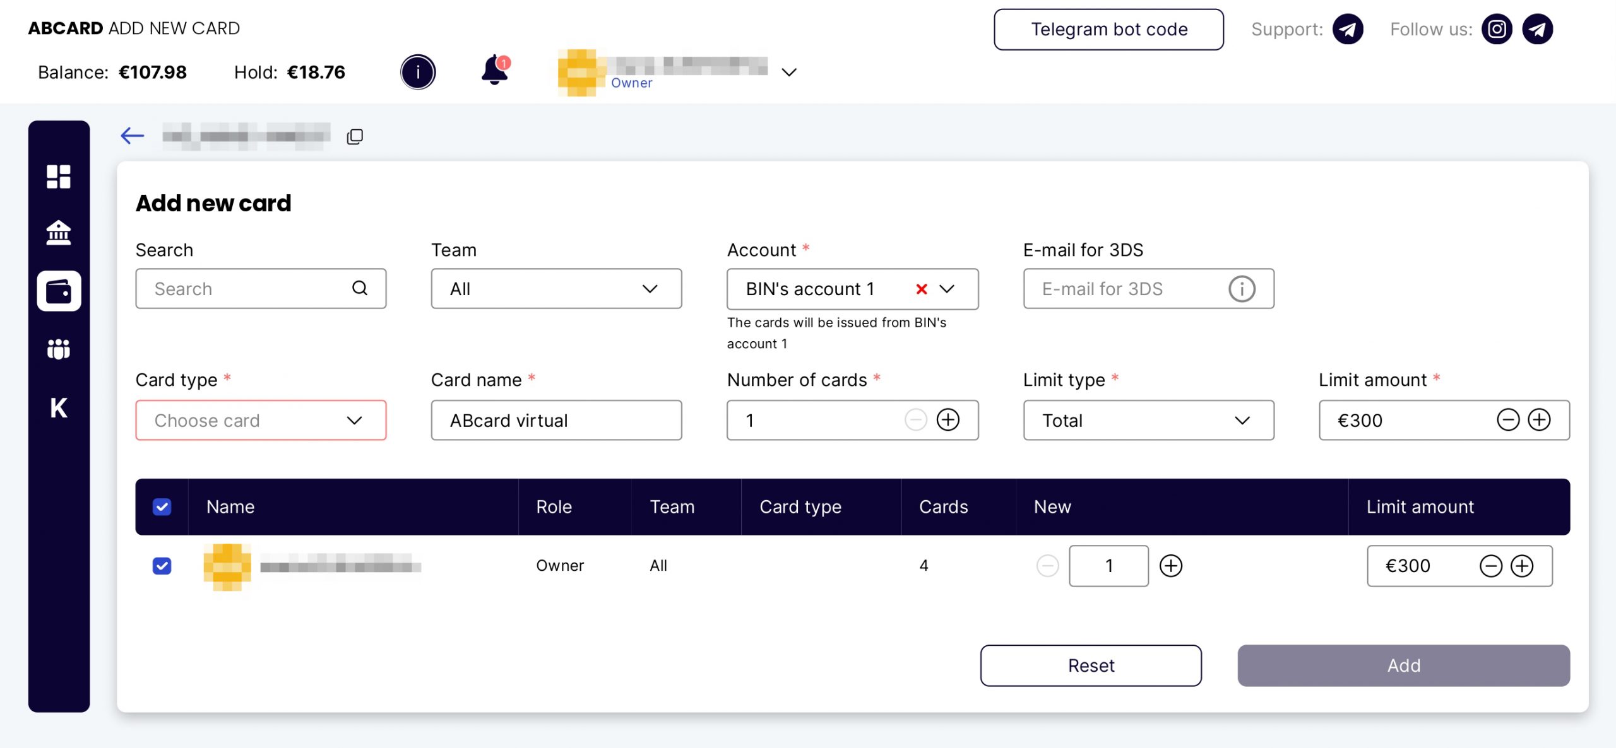Open the Team dropdown showing All
Viewport: 1616px width, 748px height.
[x=556, y=289]
